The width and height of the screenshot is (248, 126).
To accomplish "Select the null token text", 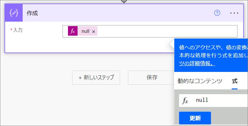I will coord(86,31).
